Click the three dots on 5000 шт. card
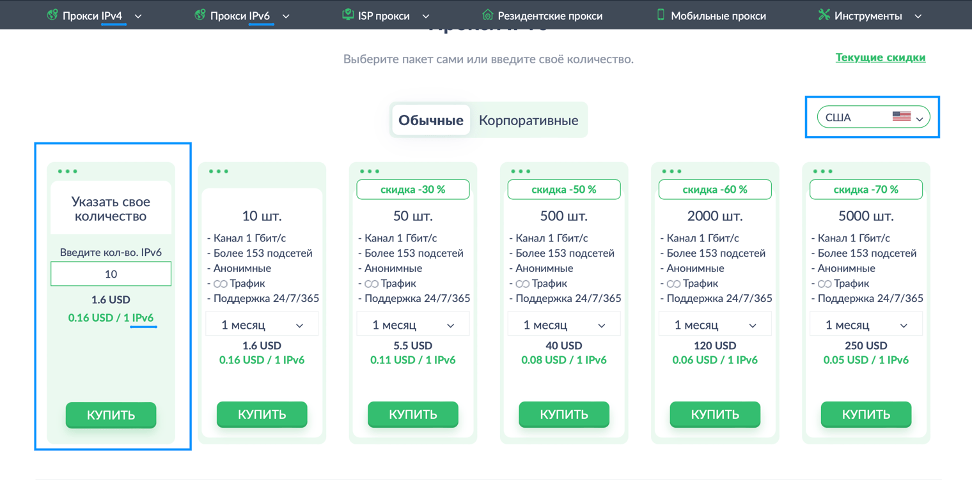The width and height of the screenshot is (972, 482). point(822,171)
